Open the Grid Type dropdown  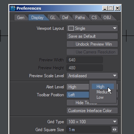[x=92, y=122]
